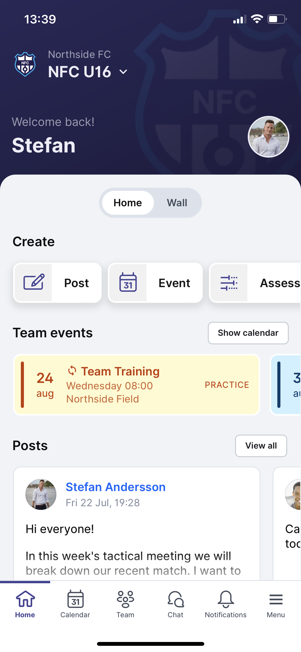Expand the NFC U16 team chevron
301x652 pixels.
123,72
